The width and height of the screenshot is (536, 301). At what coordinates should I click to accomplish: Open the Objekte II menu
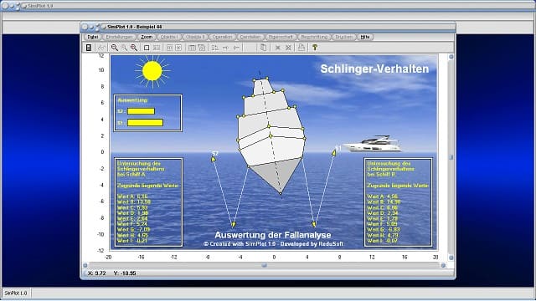[195, 37]
